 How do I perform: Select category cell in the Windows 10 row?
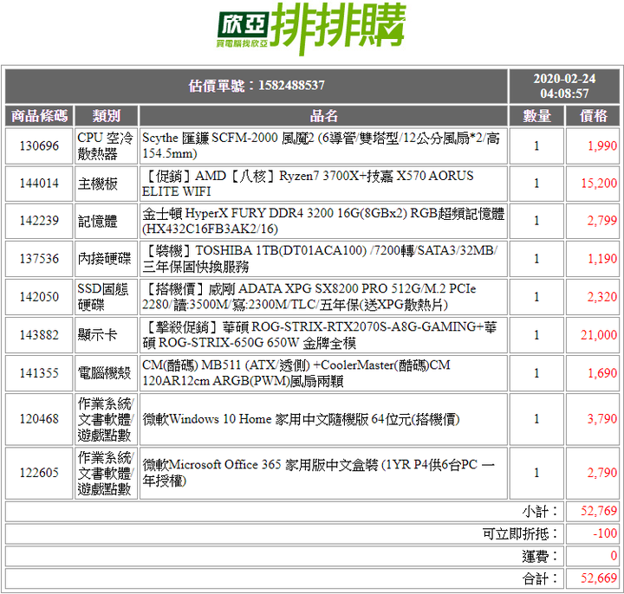[x=106, y=419]
